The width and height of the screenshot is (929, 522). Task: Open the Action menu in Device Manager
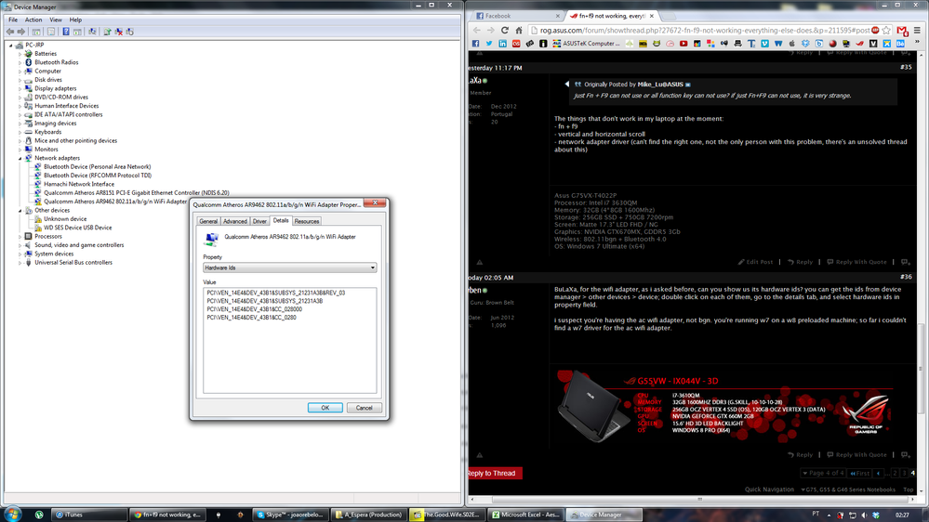click(x=33, y=20)
